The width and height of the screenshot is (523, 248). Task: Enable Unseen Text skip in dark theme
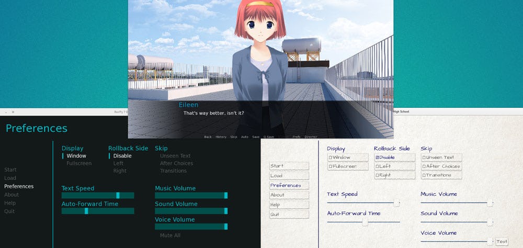(175, 156)
